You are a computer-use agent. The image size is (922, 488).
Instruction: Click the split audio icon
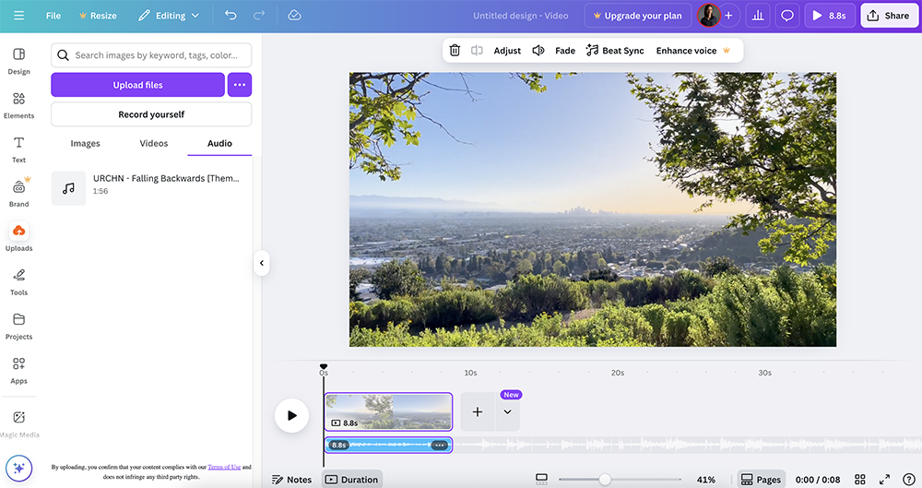(x=477, y=51)
